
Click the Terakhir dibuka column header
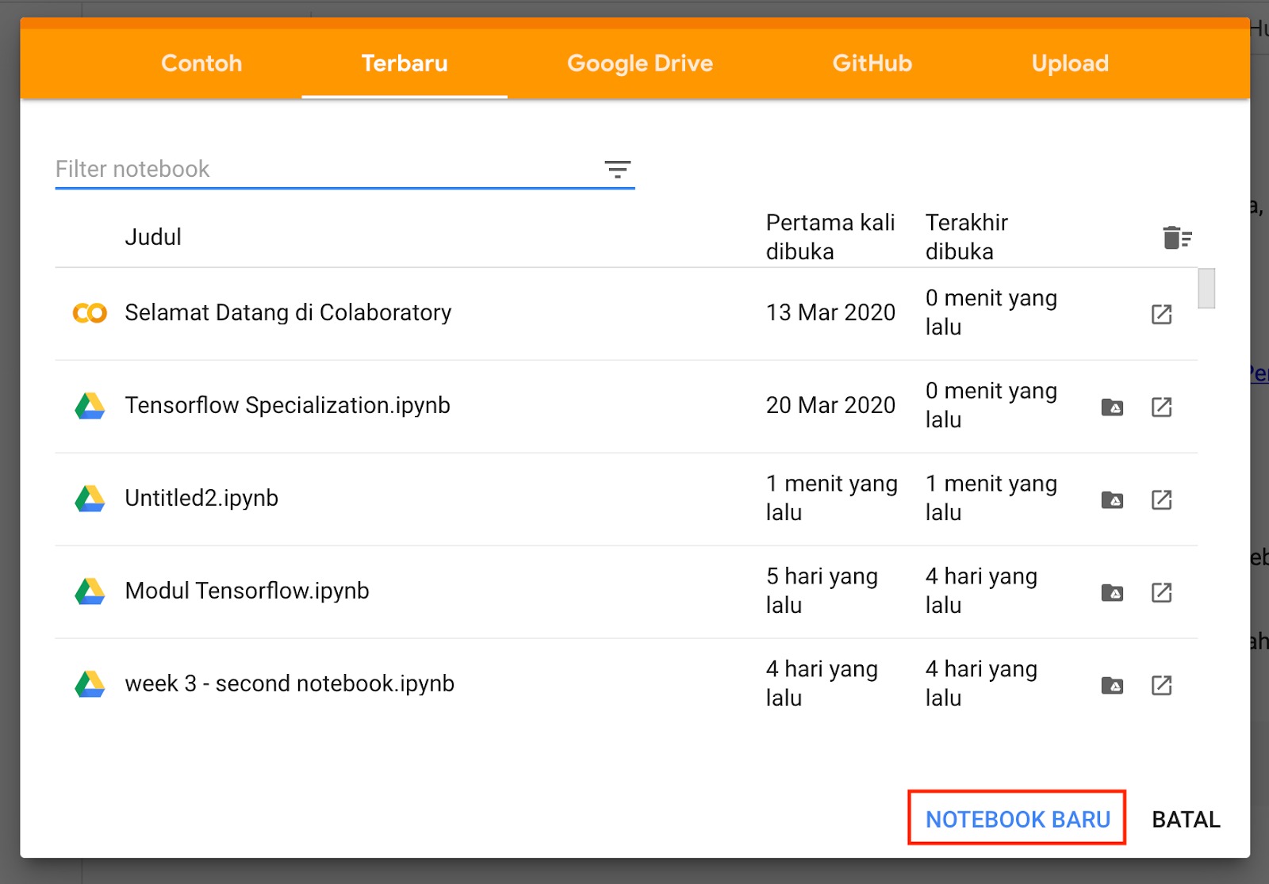pos(966,237)
